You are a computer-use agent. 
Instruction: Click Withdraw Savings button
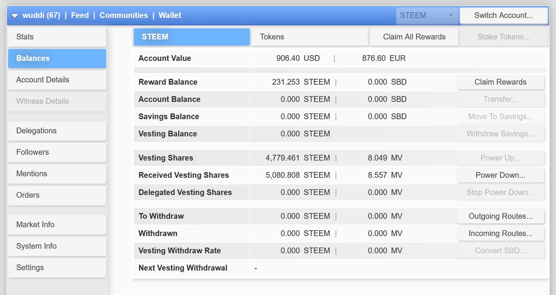pyautogui.click(x=500, y=134)
